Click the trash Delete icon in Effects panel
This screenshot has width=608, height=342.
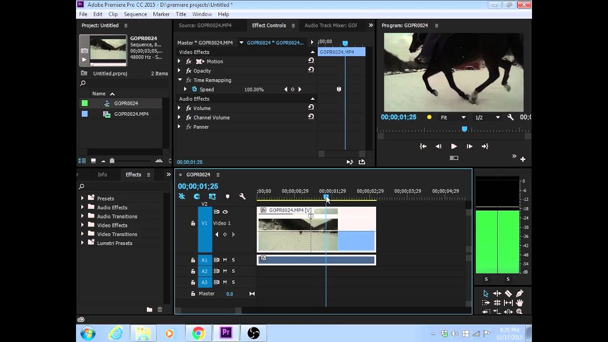[x=160, y=309]
